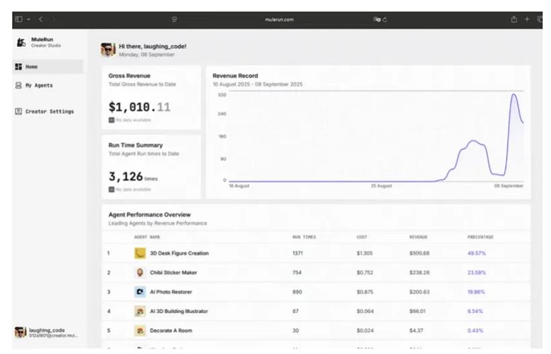The height and width of the screenshot is (354, 551).
Task: Open Chibi Sticker Maker agent
Action: 173,273
